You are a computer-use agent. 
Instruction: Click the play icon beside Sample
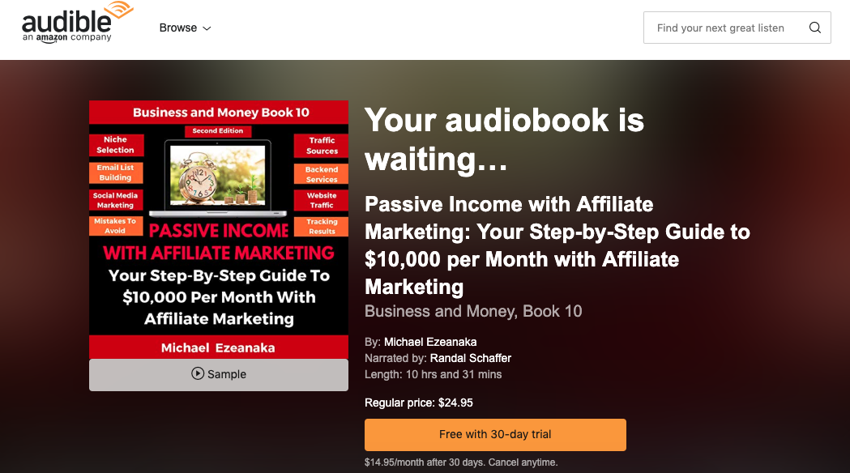click(x=198, y=373)
